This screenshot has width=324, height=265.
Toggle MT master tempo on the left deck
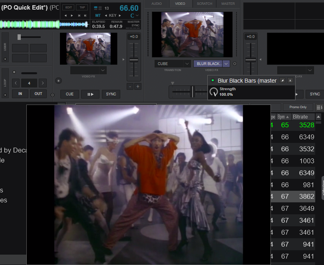tap(98, 16)
